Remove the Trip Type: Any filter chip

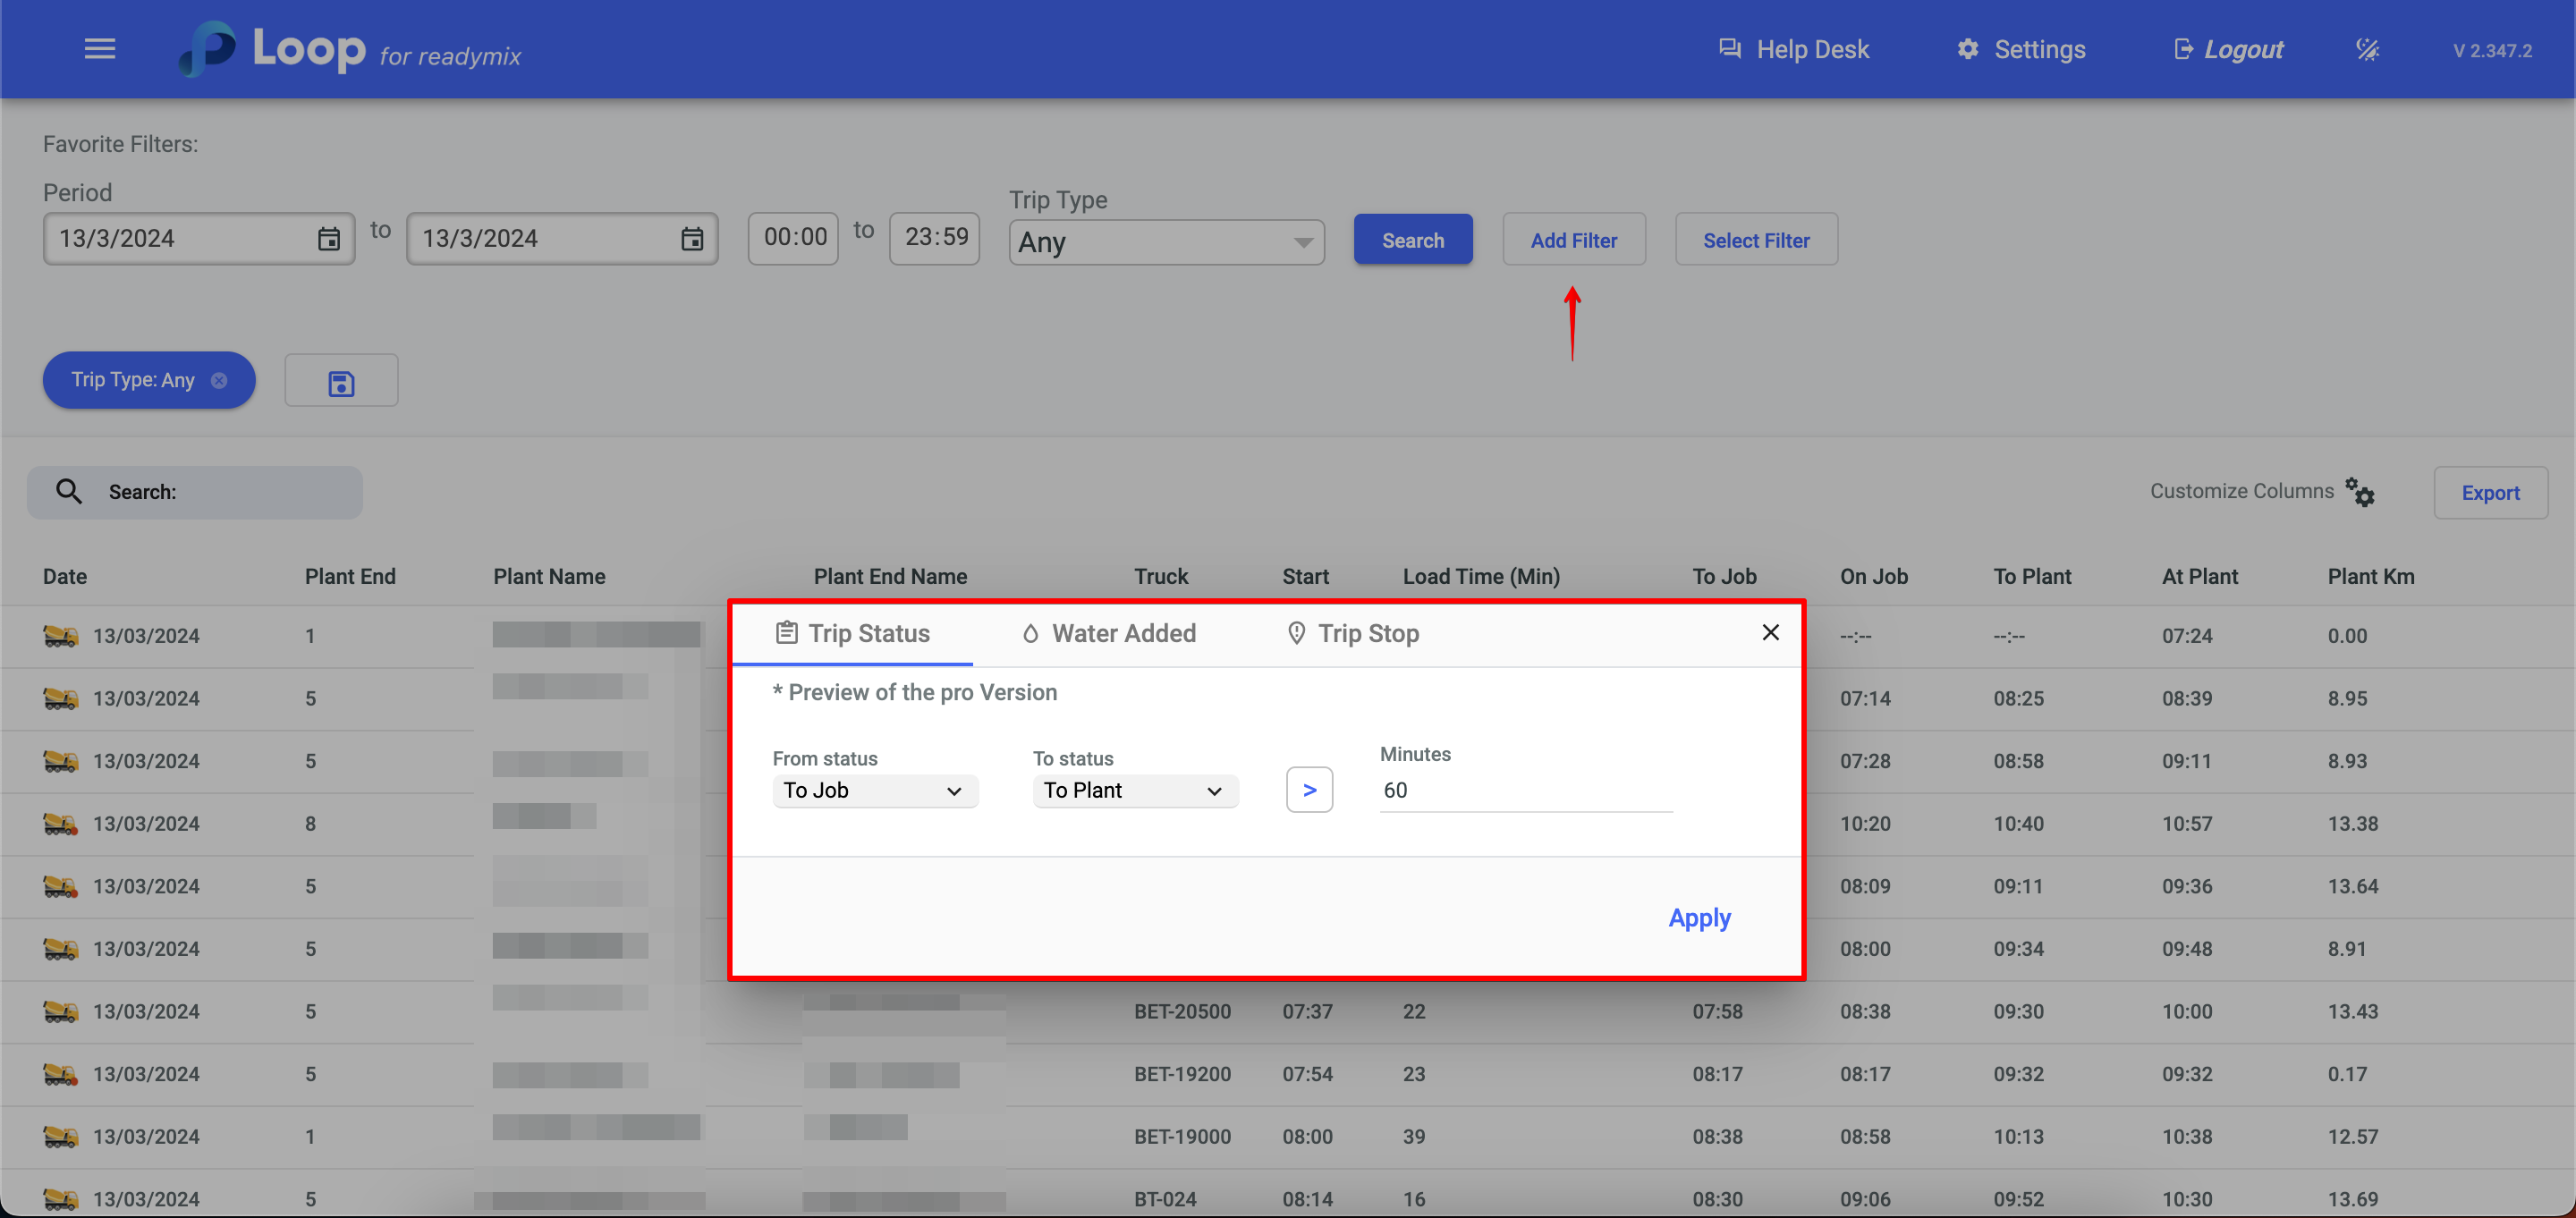point(219,381)
